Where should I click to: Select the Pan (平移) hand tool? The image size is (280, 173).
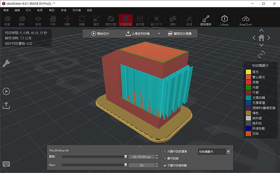[53, 21]
